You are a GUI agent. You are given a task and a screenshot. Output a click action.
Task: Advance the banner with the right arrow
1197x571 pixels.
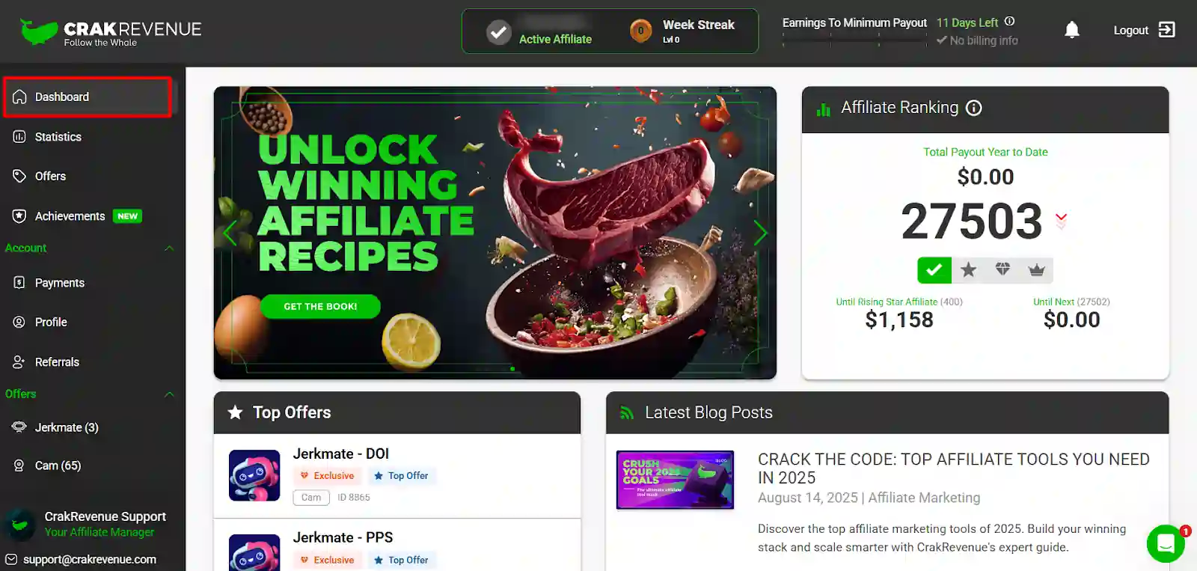pos(760,233)
